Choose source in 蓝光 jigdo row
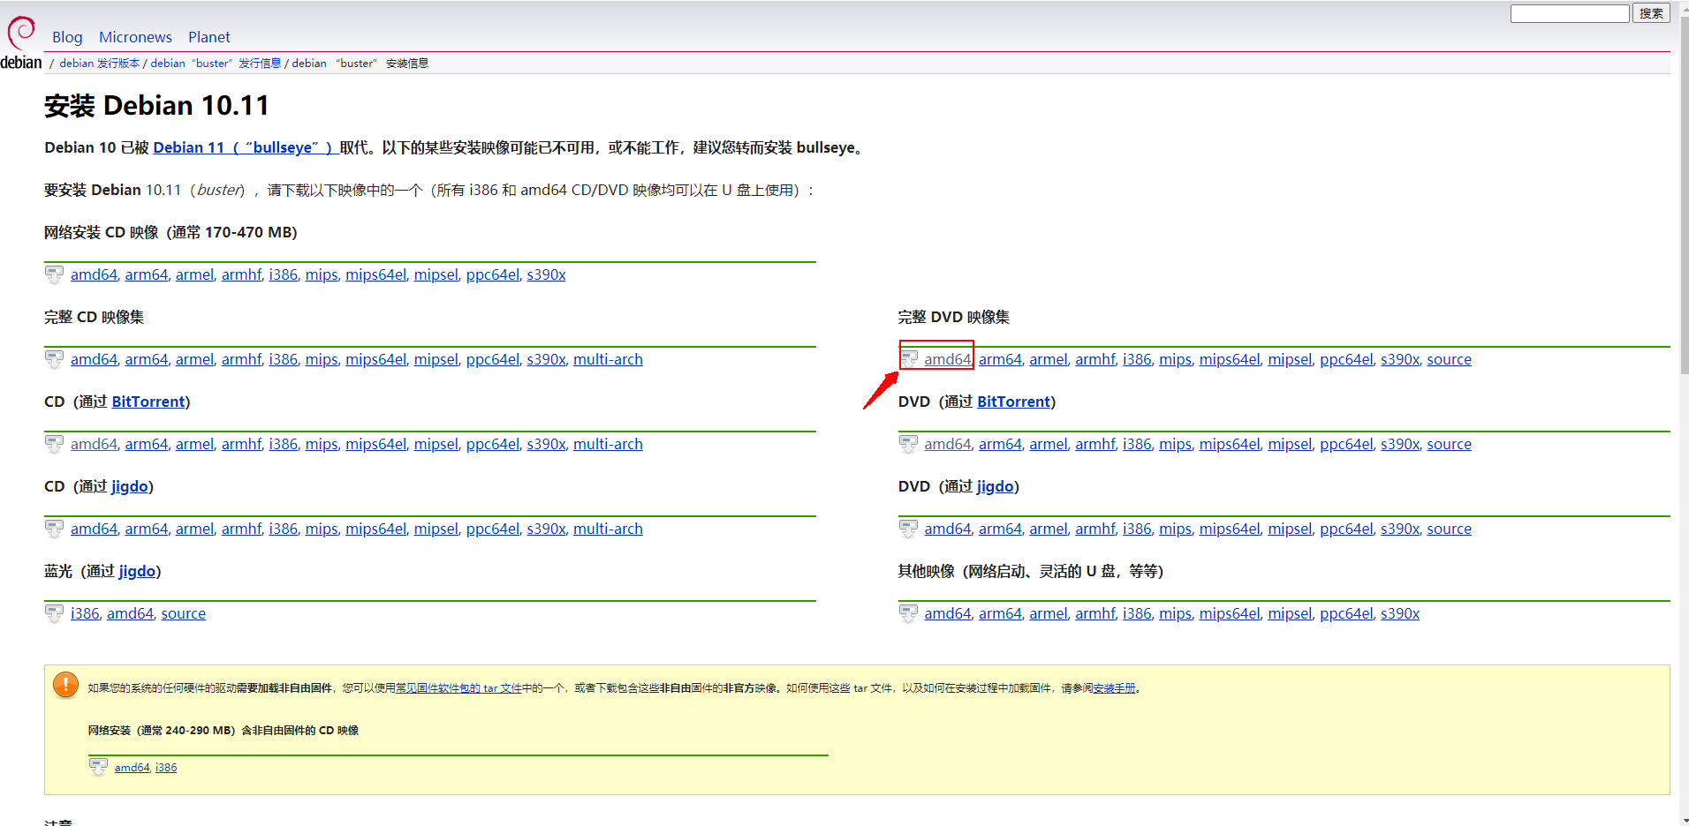The image size is (1689, 826). click(183, 613)
